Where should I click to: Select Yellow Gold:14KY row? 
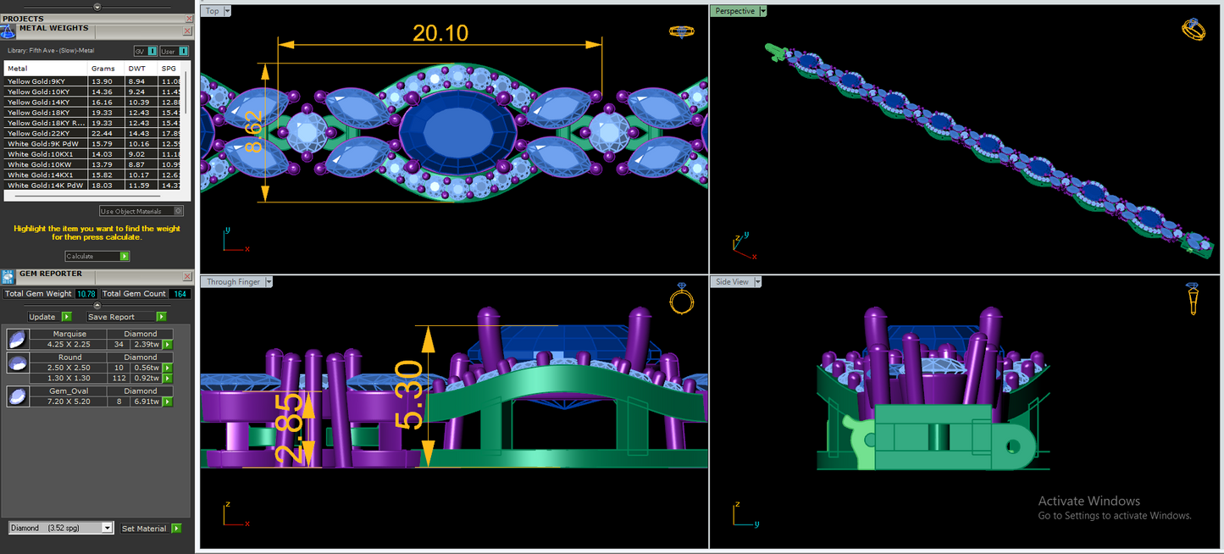[x=93, y=102]
